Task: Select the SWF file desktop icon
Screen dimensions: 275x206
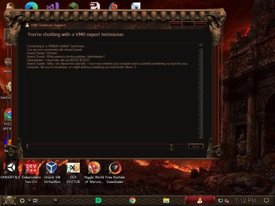Action: 95,6
